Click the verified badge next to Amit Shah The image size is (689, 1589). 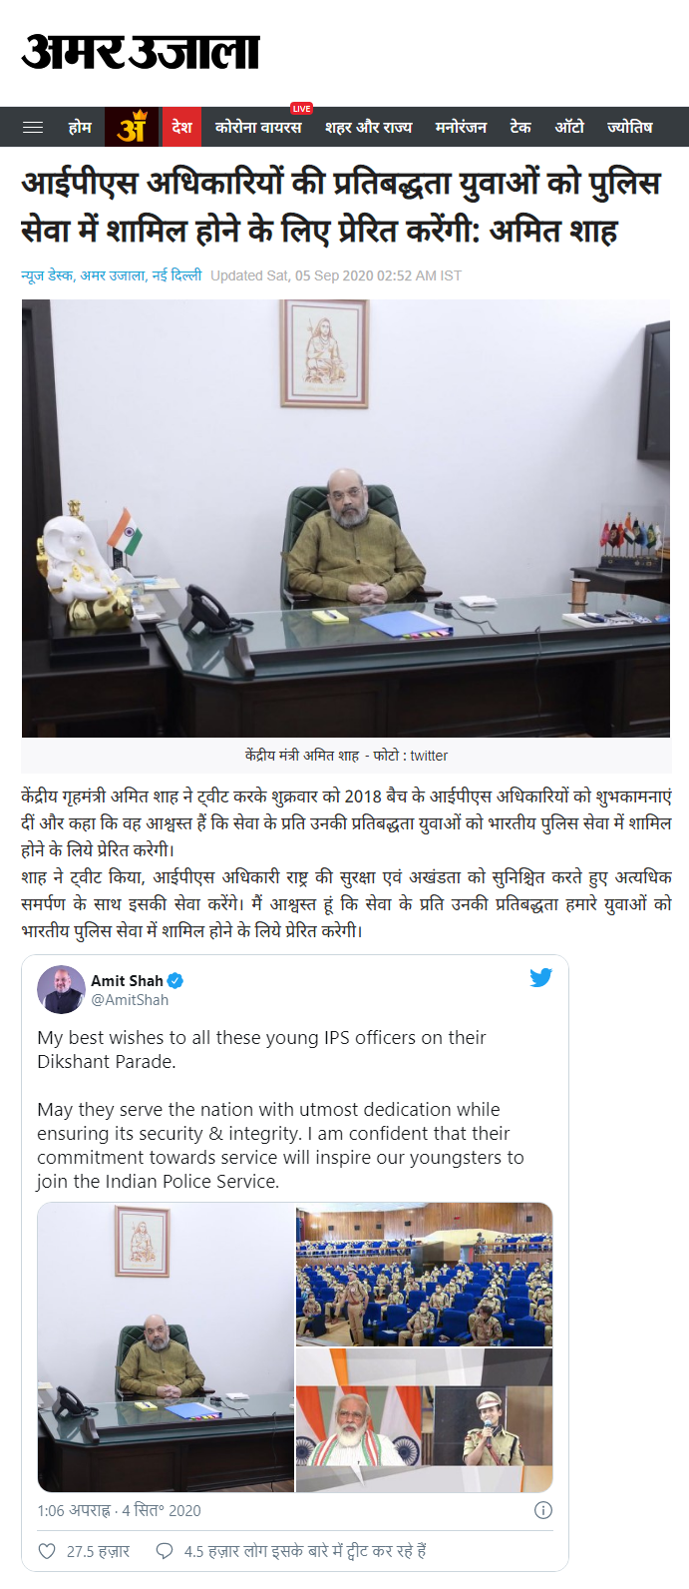pos(175,981)
